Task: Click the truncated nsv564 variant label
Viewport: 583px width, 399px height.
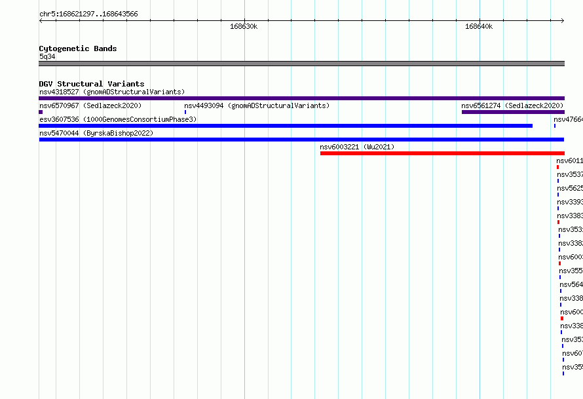Action: click(571, 284)
